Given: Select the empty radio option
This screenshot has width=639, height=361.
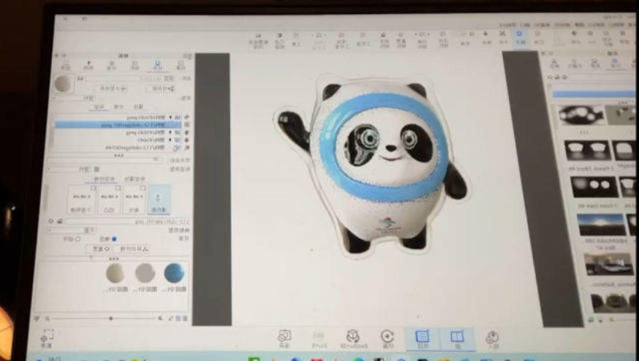Looking at the screenshot, I should [x=77, y=239].
